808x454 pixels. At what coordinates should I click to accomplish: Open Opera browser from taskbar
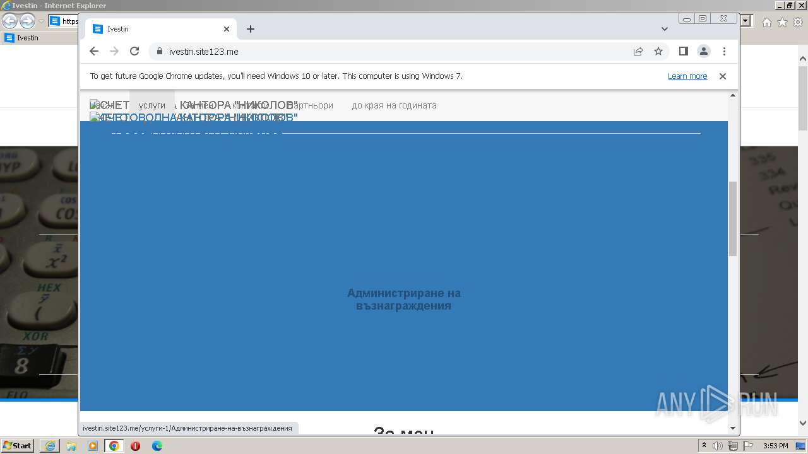coord(135,446)
